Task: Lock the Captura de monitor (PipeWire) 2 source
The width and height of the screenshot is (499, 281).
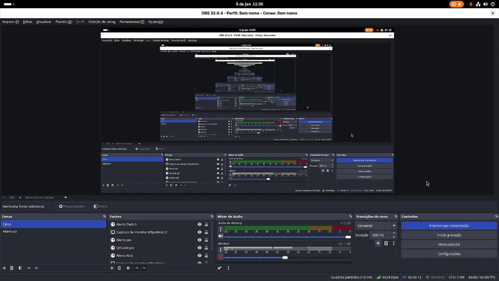Action: 206,232
